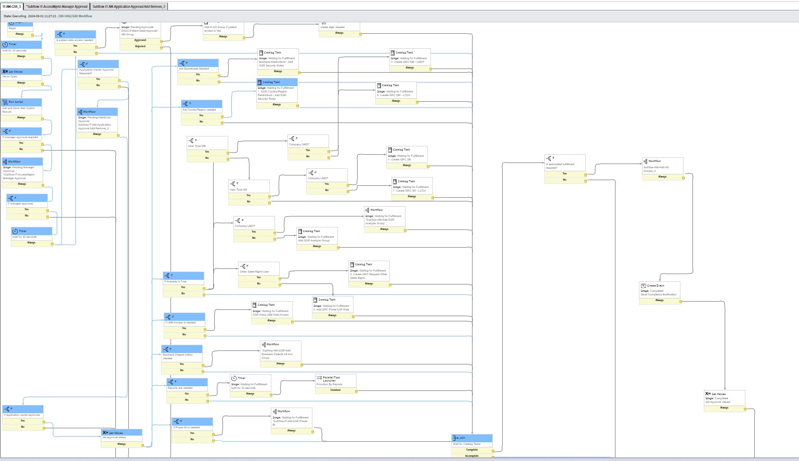Click the Parallel Flow Launcher icon on "Provision By Reports"
Viewport: 799px width, 461px height.
coord(319,378)
